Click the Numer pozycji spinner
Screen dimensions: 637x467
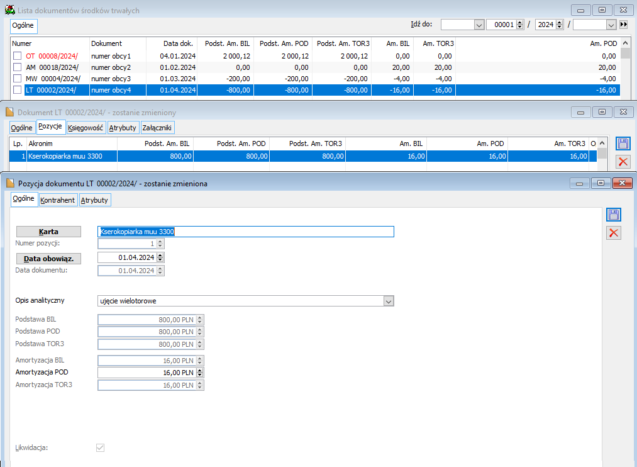pyautogui.click(x=160, y=244)
